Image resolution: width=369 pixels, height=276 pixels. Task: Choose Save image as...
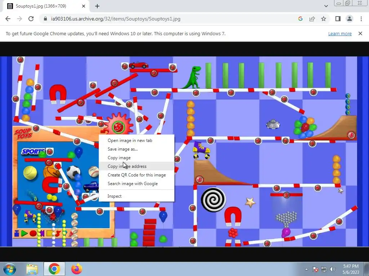coord(137,149)
